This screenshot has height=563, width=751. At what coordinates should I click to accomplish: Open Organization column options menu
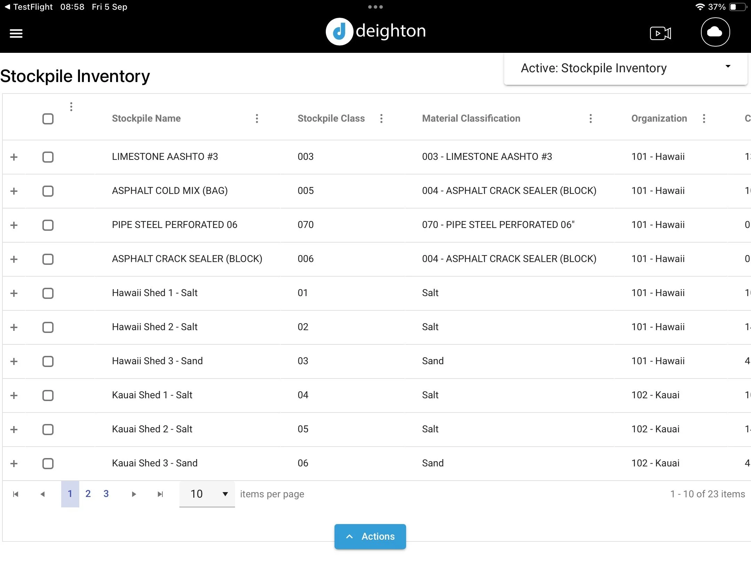coord(704,119)
